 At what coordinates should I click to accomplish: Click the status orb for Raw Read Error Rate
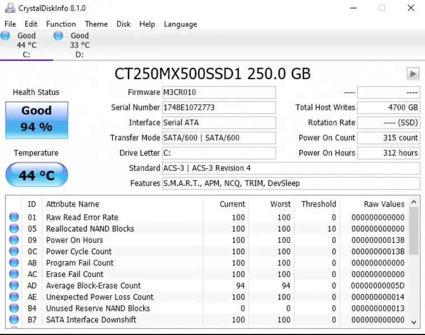14,217
